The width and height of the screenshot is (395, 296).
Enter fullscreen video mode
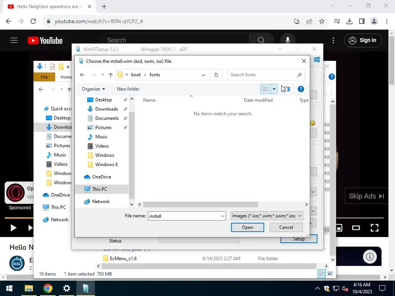tap(374, 228)
